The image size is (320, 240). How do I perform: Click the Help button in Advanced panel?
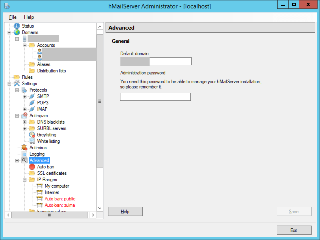pos(125,212)
